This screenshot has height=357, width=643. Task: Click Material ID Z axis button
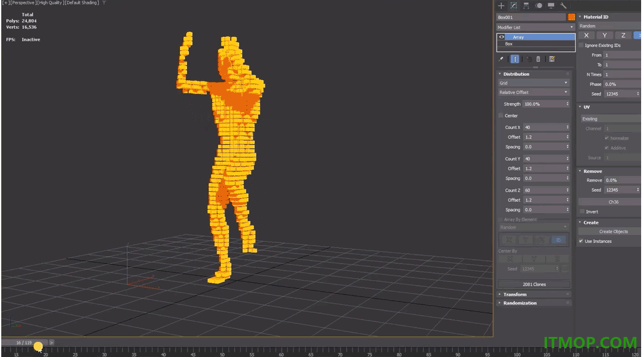pyautogui.click(x=623, y=35)
